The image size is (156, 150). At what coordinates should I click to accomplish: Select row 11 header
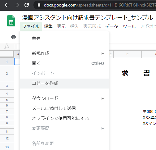(7, 132)
